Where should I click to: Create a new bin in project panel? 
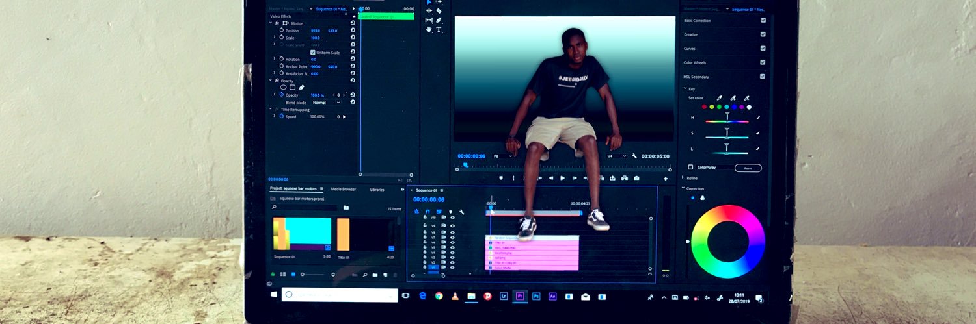point(375,275)
